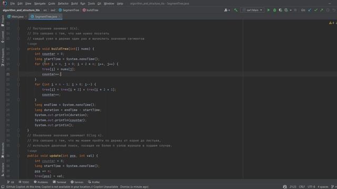Click the IntelliJ IDEA logo icon

(4, 3)
